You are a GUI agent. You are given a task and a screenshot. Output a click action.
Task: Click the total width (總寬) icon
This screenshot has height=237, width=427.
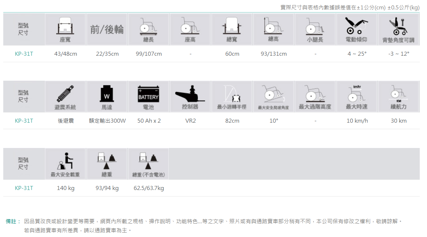(x=232, y=26)
